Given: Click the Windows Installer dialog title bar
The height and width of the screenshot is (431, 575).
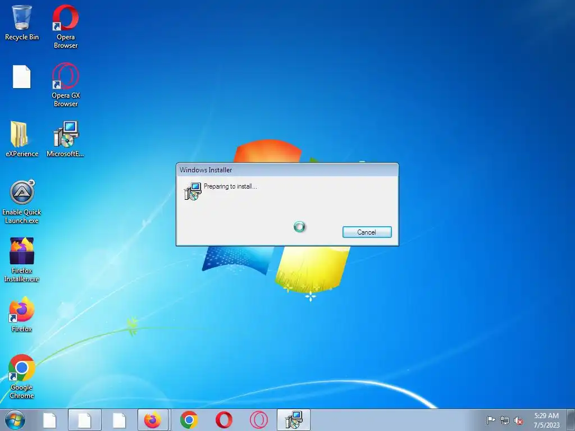Looking at the screenshot, I should tap(287, 169).
